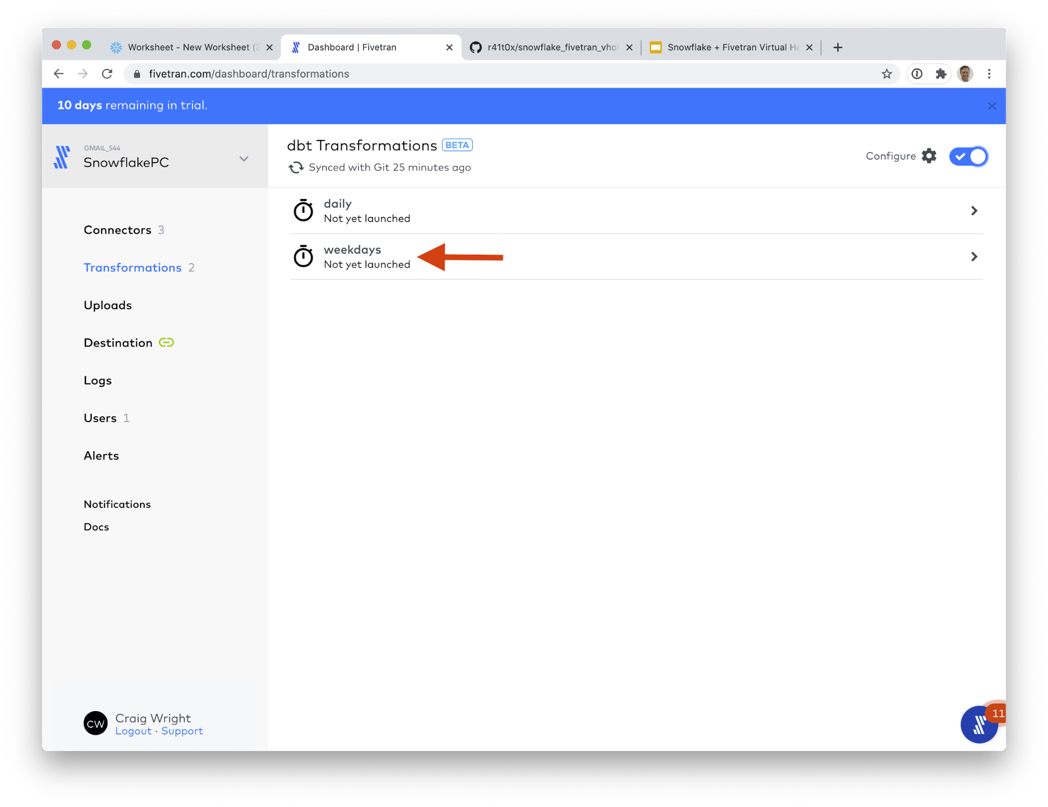This screenshot has width=1048, height=807.
Task: Click the Git sync refresh icon
Action: 296,167
